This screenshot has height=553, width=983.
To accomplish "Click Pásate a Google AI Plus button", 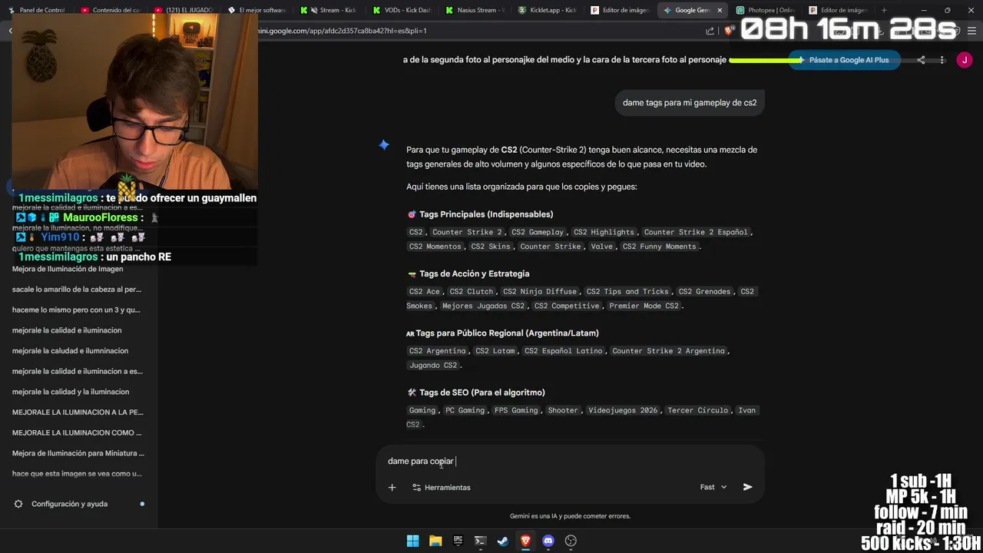I will pyautogui.click(x=844, y=60).
